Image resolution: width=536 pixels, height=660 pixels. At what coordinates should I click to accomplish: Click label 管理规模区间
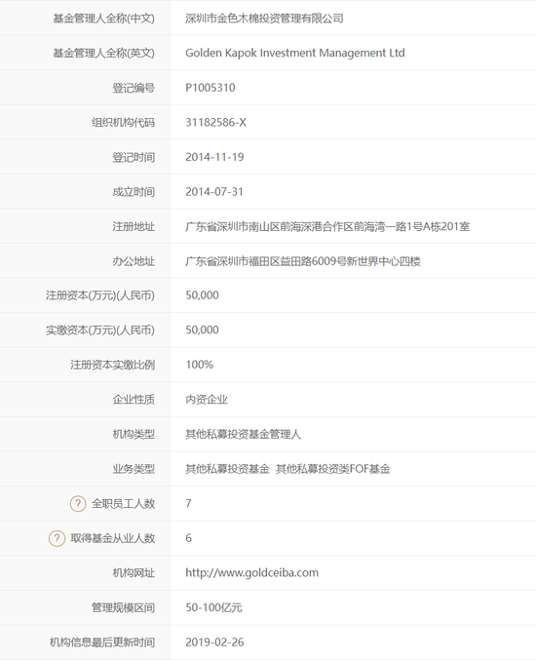(123, 607)
